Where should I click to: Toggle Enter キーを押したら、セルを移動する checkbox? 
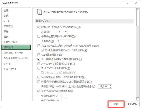point(39,27)
